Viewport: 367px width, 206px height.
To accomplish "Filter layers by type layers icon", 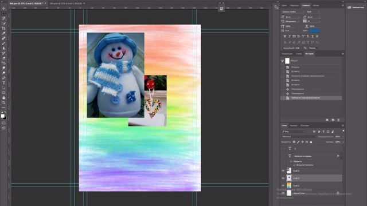I will (323, 132).
